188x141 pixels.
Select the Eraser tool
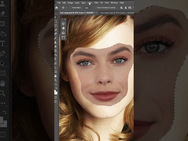coord(56,46)
